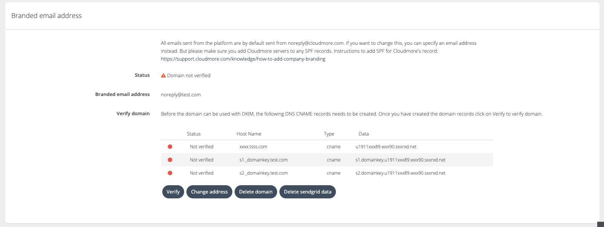Image resolution: width=604 pixels, height=227 pixels.
Task: Select data value u1911xxx89.wxx90.sxxrxd.net in first row
Action: [386, 147]
